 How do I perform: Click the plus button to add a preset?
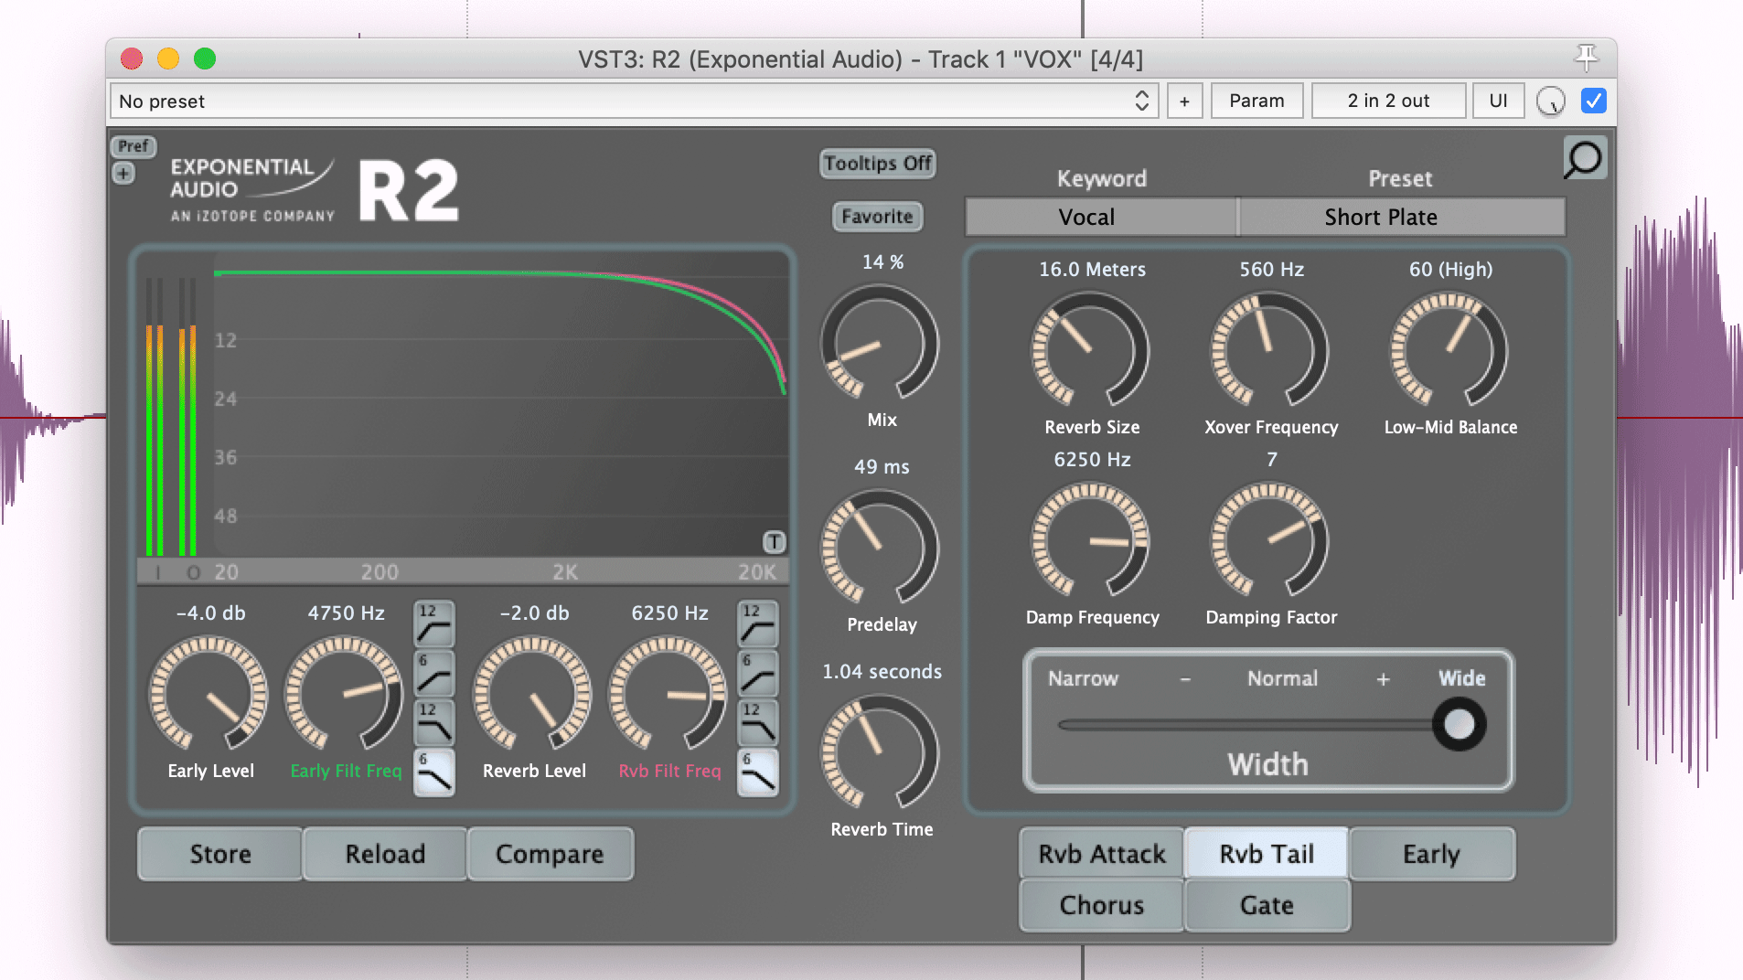coord(1184,101)
